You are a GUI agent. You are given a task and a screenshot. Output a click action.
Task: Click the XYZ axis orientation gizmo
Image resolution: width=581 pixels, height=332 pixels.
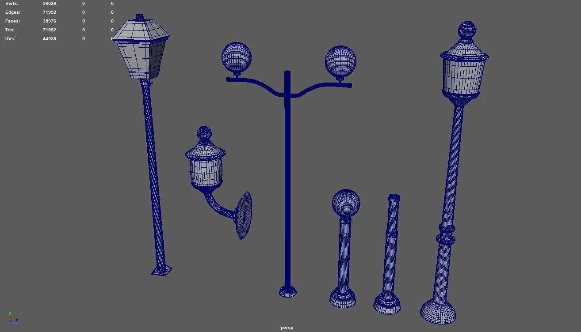[x=12, y=317]
